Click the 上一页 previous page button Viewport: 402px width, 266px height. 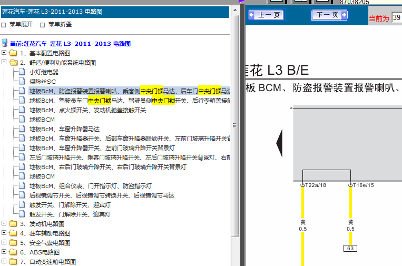pos(267,15)
